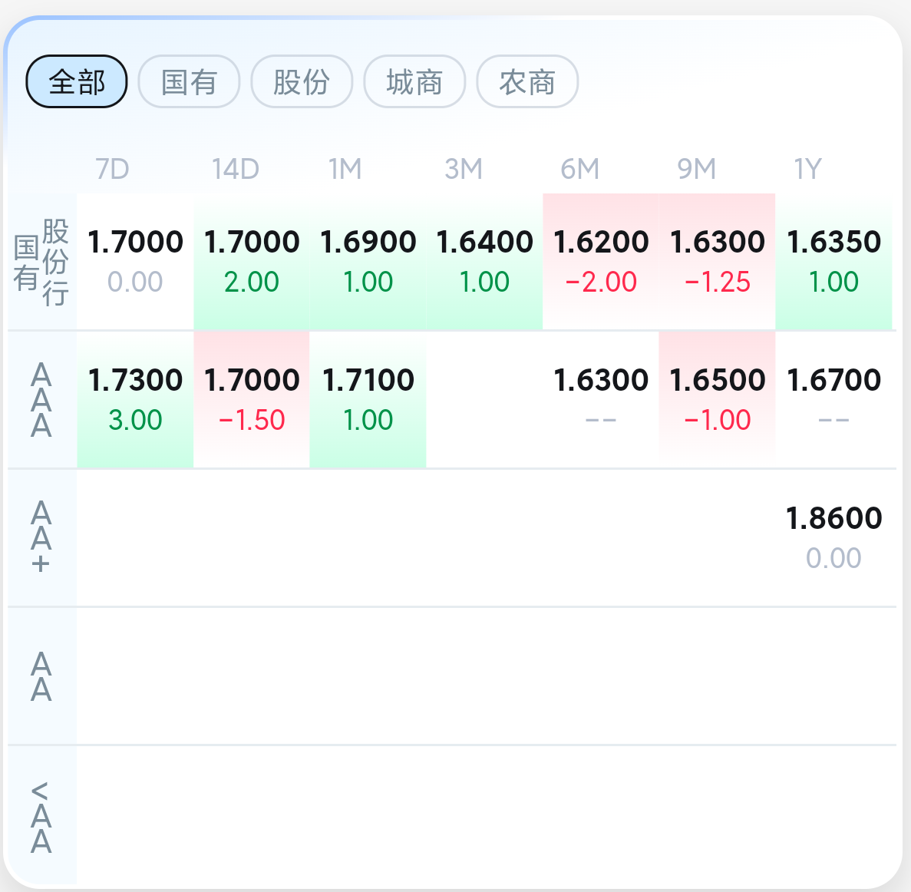The width and height of the screenshot is (911, 892).
Task: Open the AA+ 1Y cell showing 1.8600
Action: [833, 537]
